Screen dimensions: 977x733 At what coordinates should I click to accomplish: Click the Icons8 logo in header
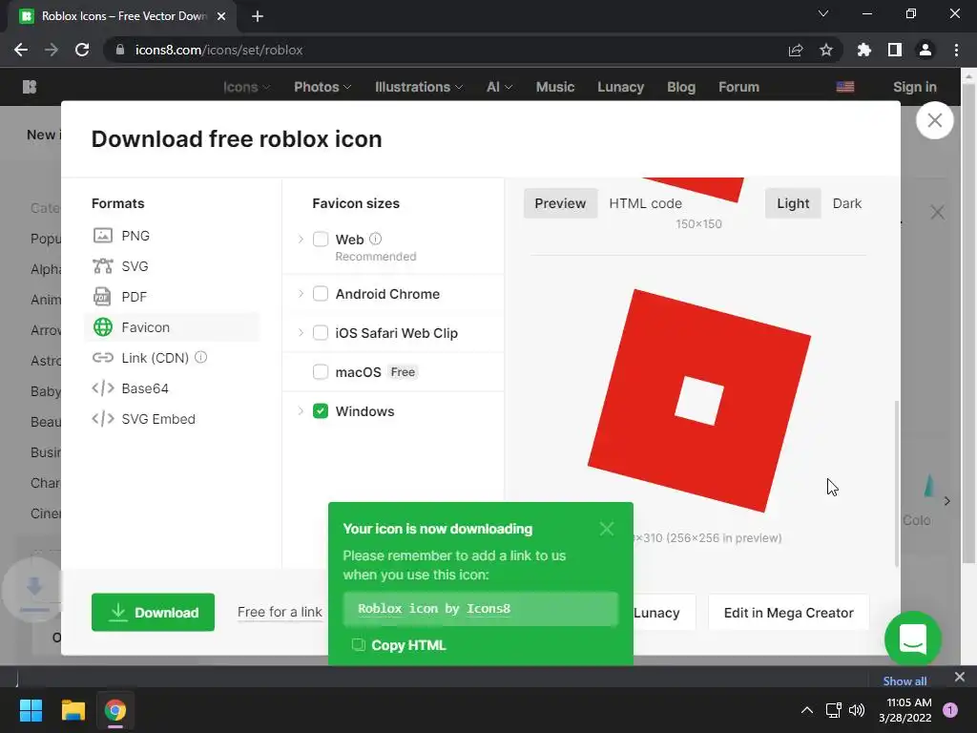click(x=30, y=87)
